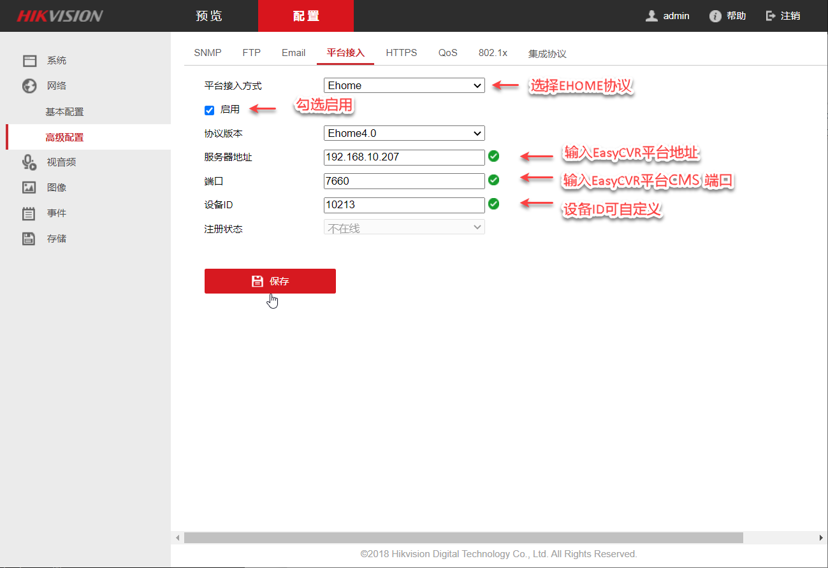The height and width of the screenshot is (568, 828).
Task: Select 存储 in the sidebar
Action: tap(57, 239)
